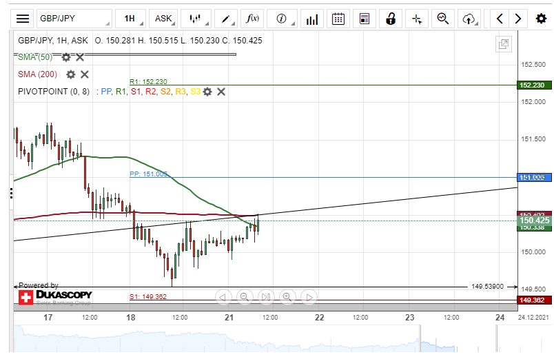Zoom out with the minus magnifier
The image size is (554, 359).
pos(245,298)
